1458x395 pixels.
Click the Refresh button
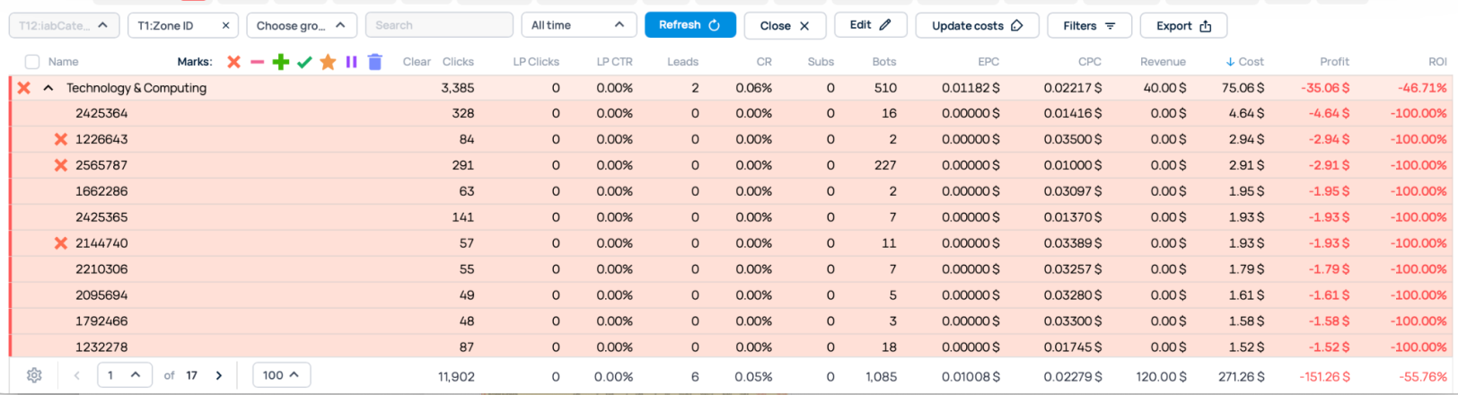[x=689, y=25]
